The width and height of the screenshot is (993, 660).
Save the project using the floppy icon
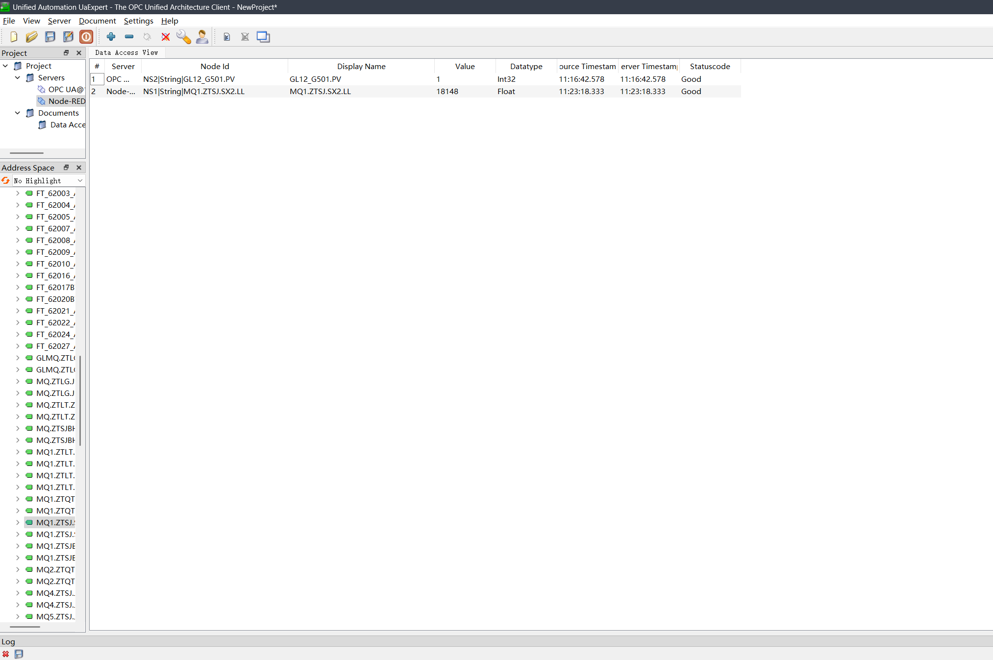tap(50, 37)
